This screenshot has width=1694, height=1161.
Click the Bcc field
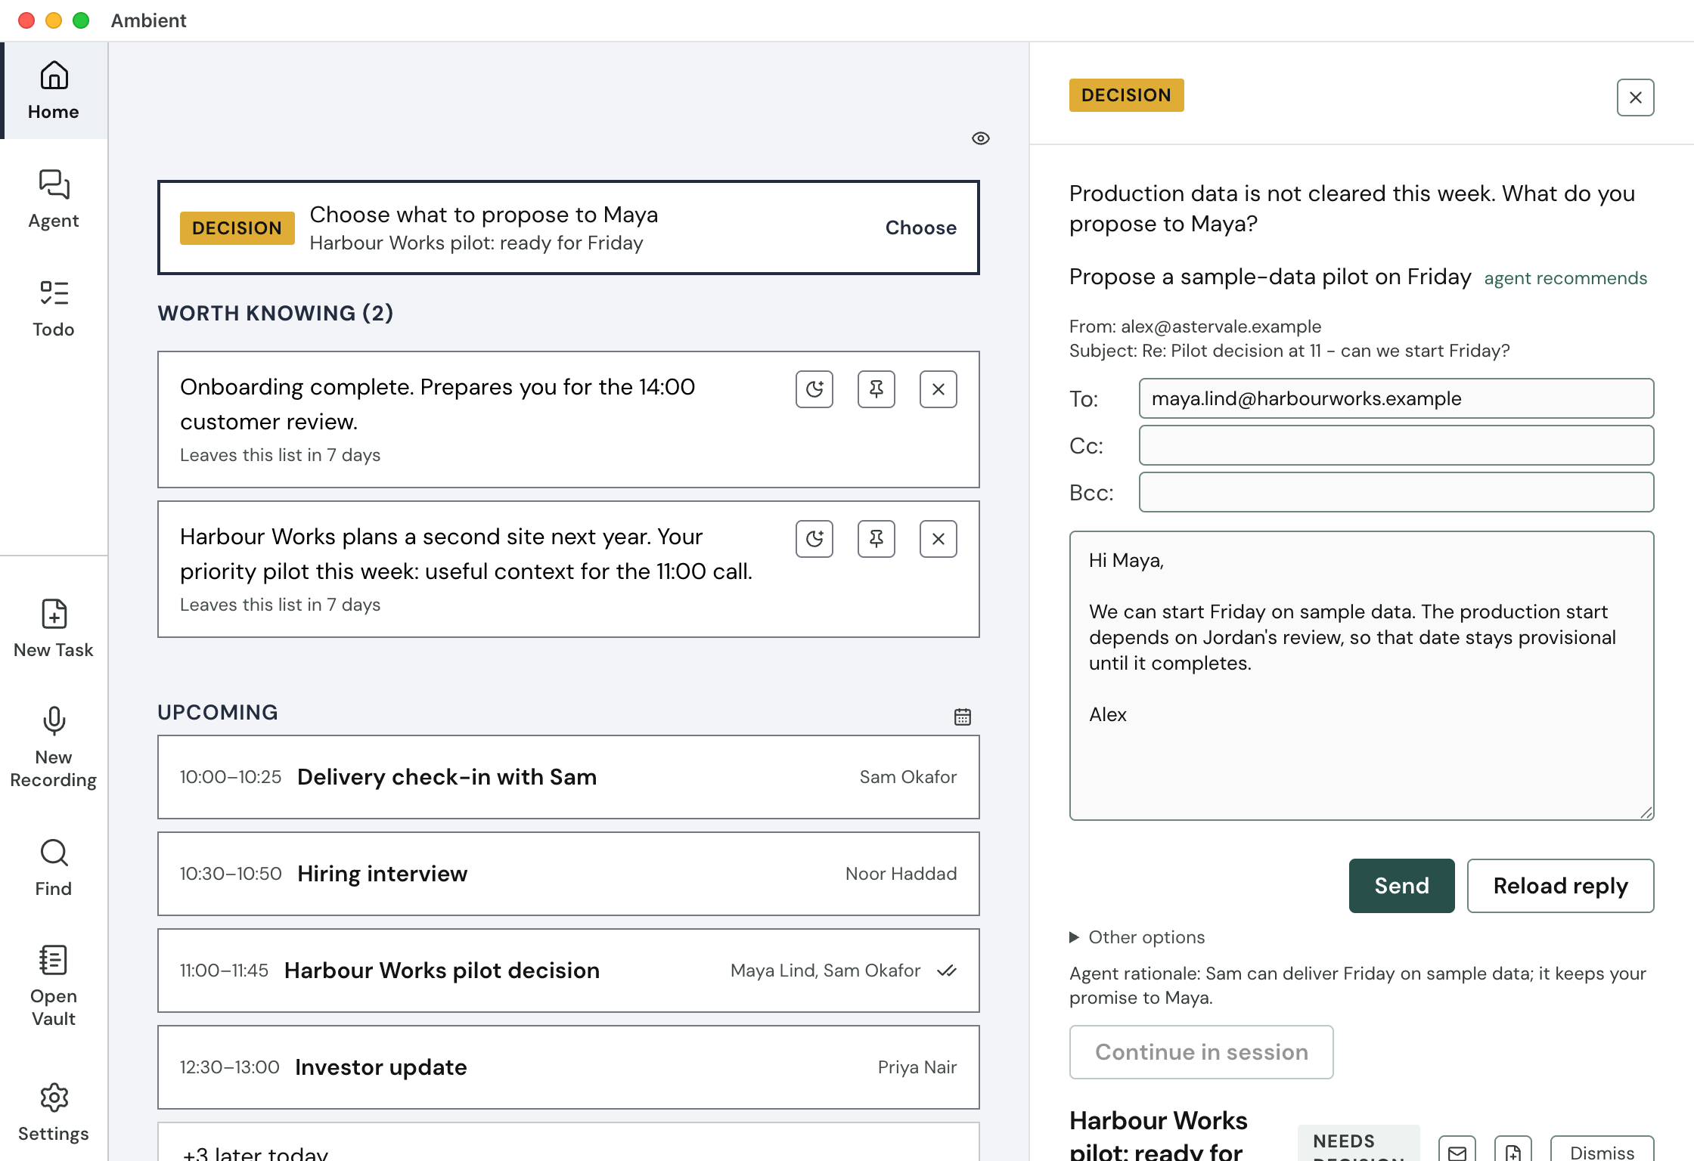[1396, 492]
